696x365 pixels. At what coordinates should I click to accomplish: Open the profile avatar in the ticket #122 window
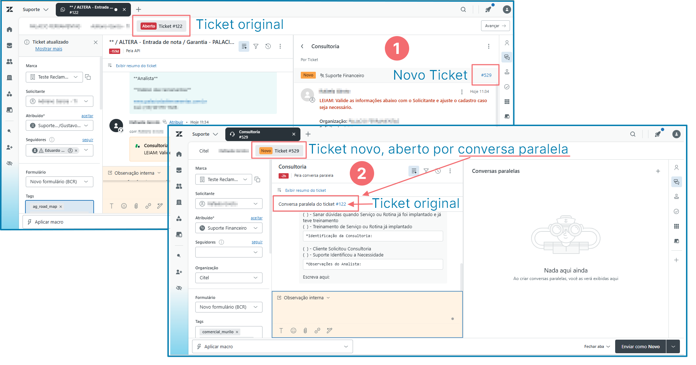(507, 10)
